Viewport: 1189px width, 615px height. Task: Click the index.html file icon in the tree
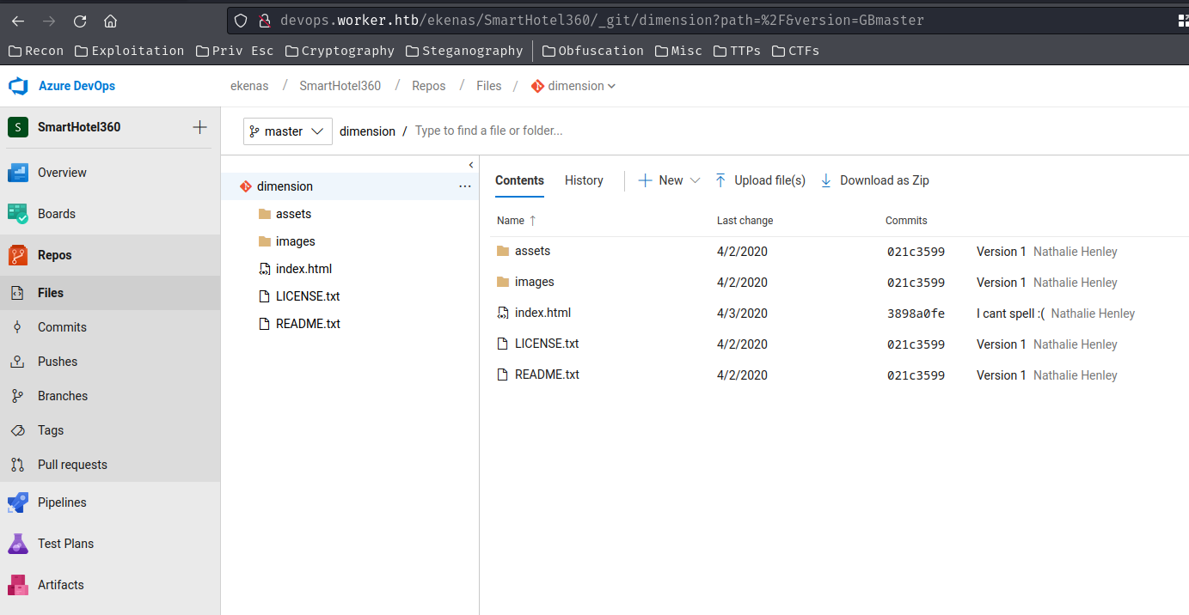pyautogui.click(x=265, y=269)
